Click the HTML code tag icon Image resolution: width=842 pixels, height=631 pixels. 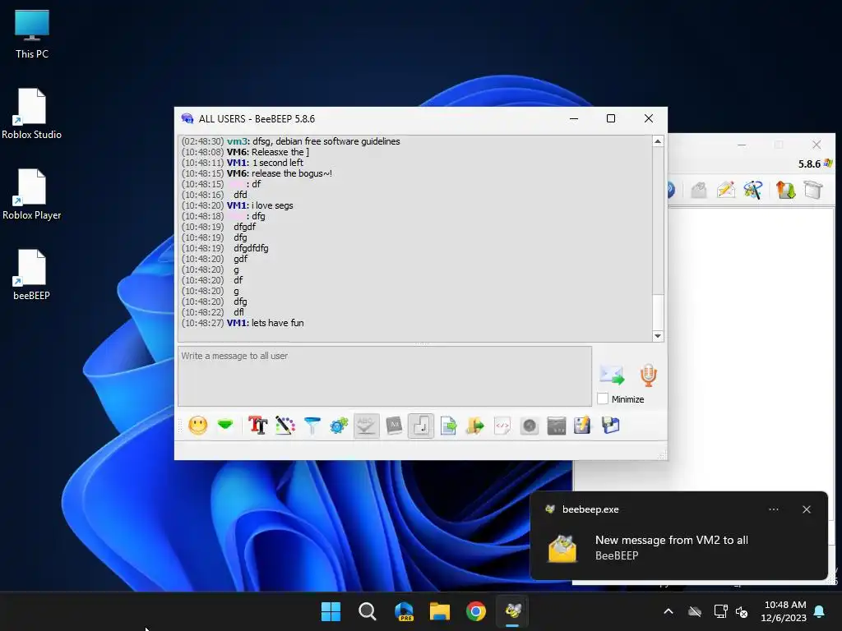tap(502, 426)
